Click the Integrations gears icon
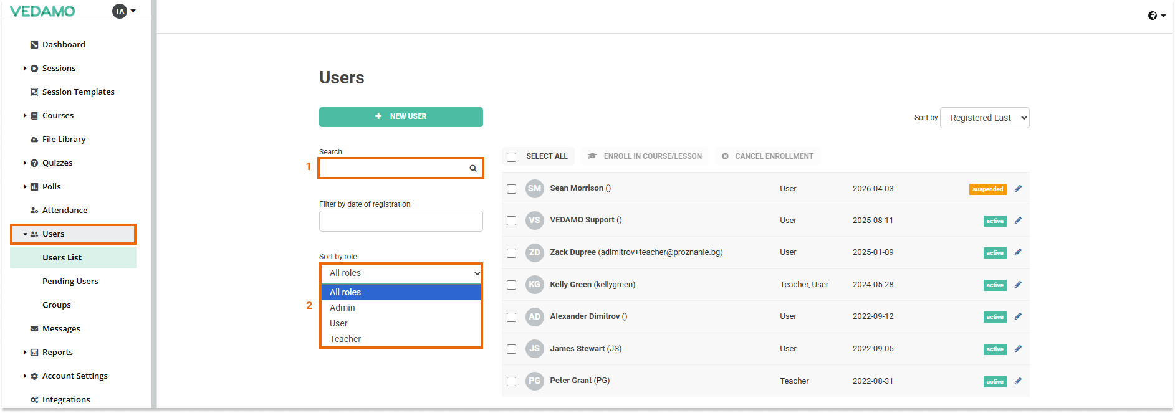This screenshot has width=1175, height=413. [34, 400]
